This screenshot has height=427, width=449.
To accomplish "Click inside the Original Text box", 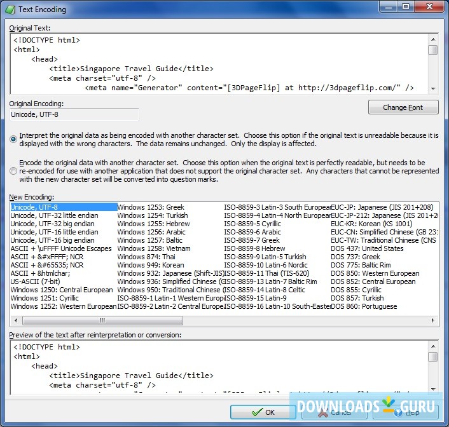I will click(x=219, y=64).
